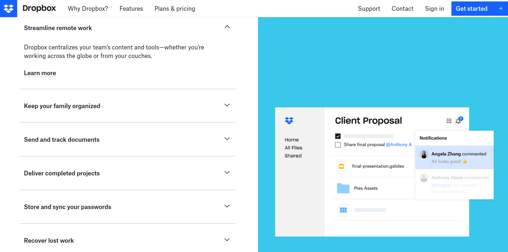508x252 pixels.
Task: Click the Dropbox wordmark in the header
Action: point(39,8)
